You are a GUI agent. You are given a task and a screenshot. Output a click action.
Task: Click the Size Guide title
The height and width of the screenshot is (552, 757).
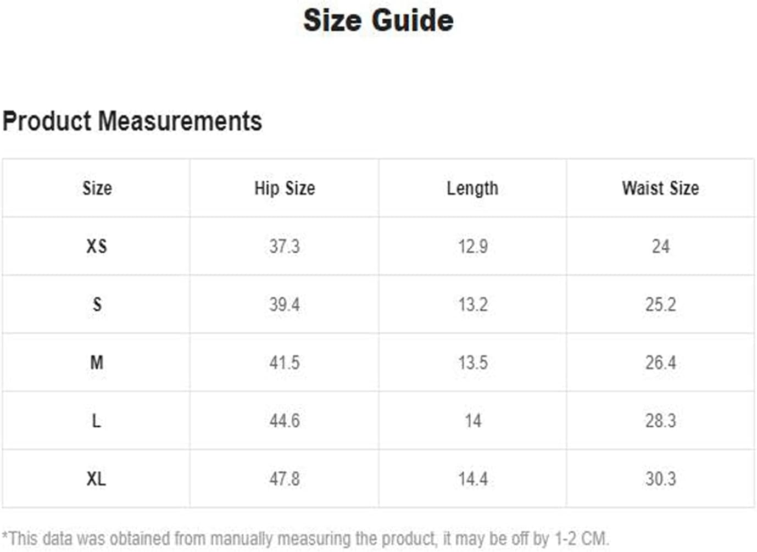[x=379, y=21]
